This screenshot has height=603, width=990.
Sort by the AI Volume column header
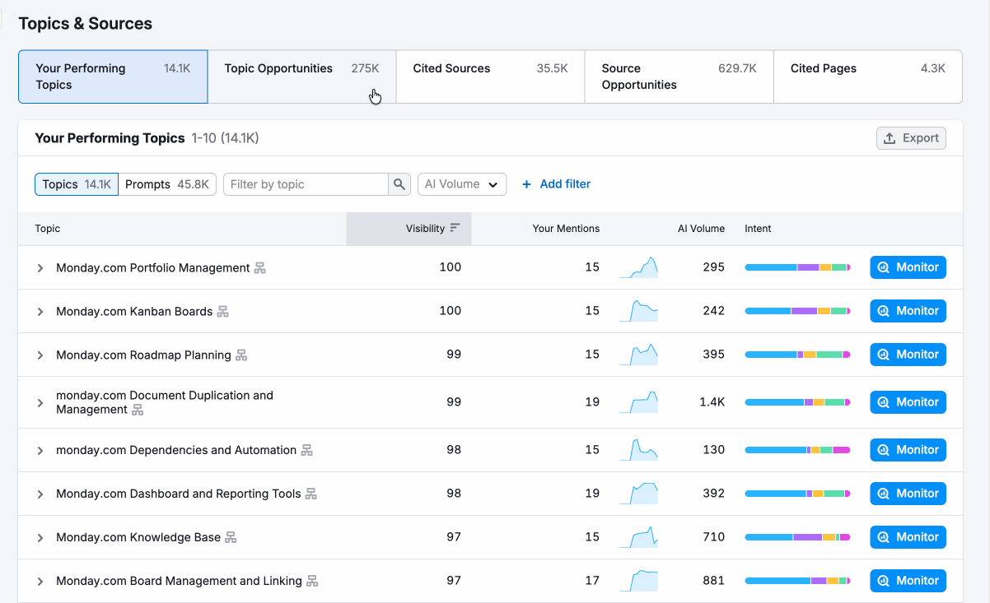point(701,229)
